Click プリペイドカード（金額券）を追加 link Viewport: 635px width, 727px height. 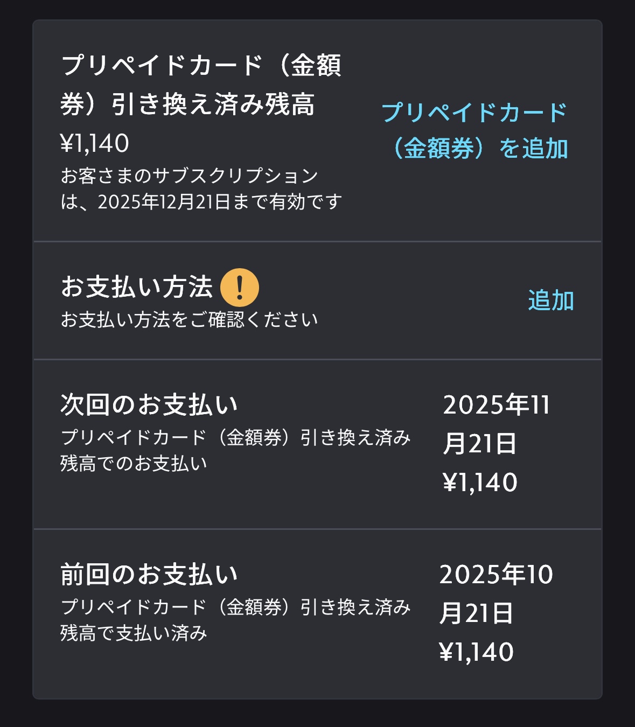click(x=474, y=130)
